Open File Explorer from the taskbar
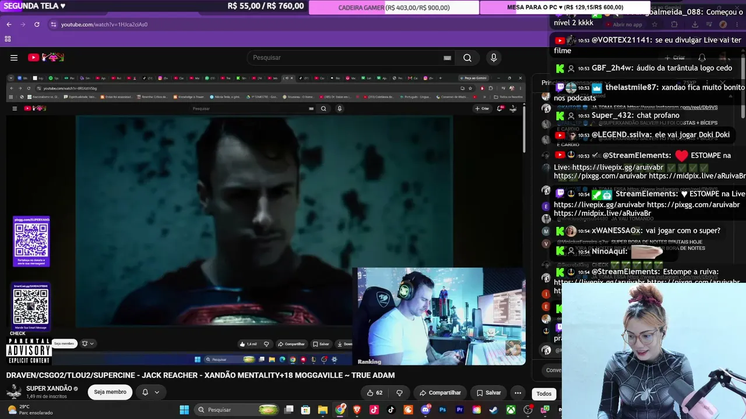746x419 pixels. [x=323, y=410]
